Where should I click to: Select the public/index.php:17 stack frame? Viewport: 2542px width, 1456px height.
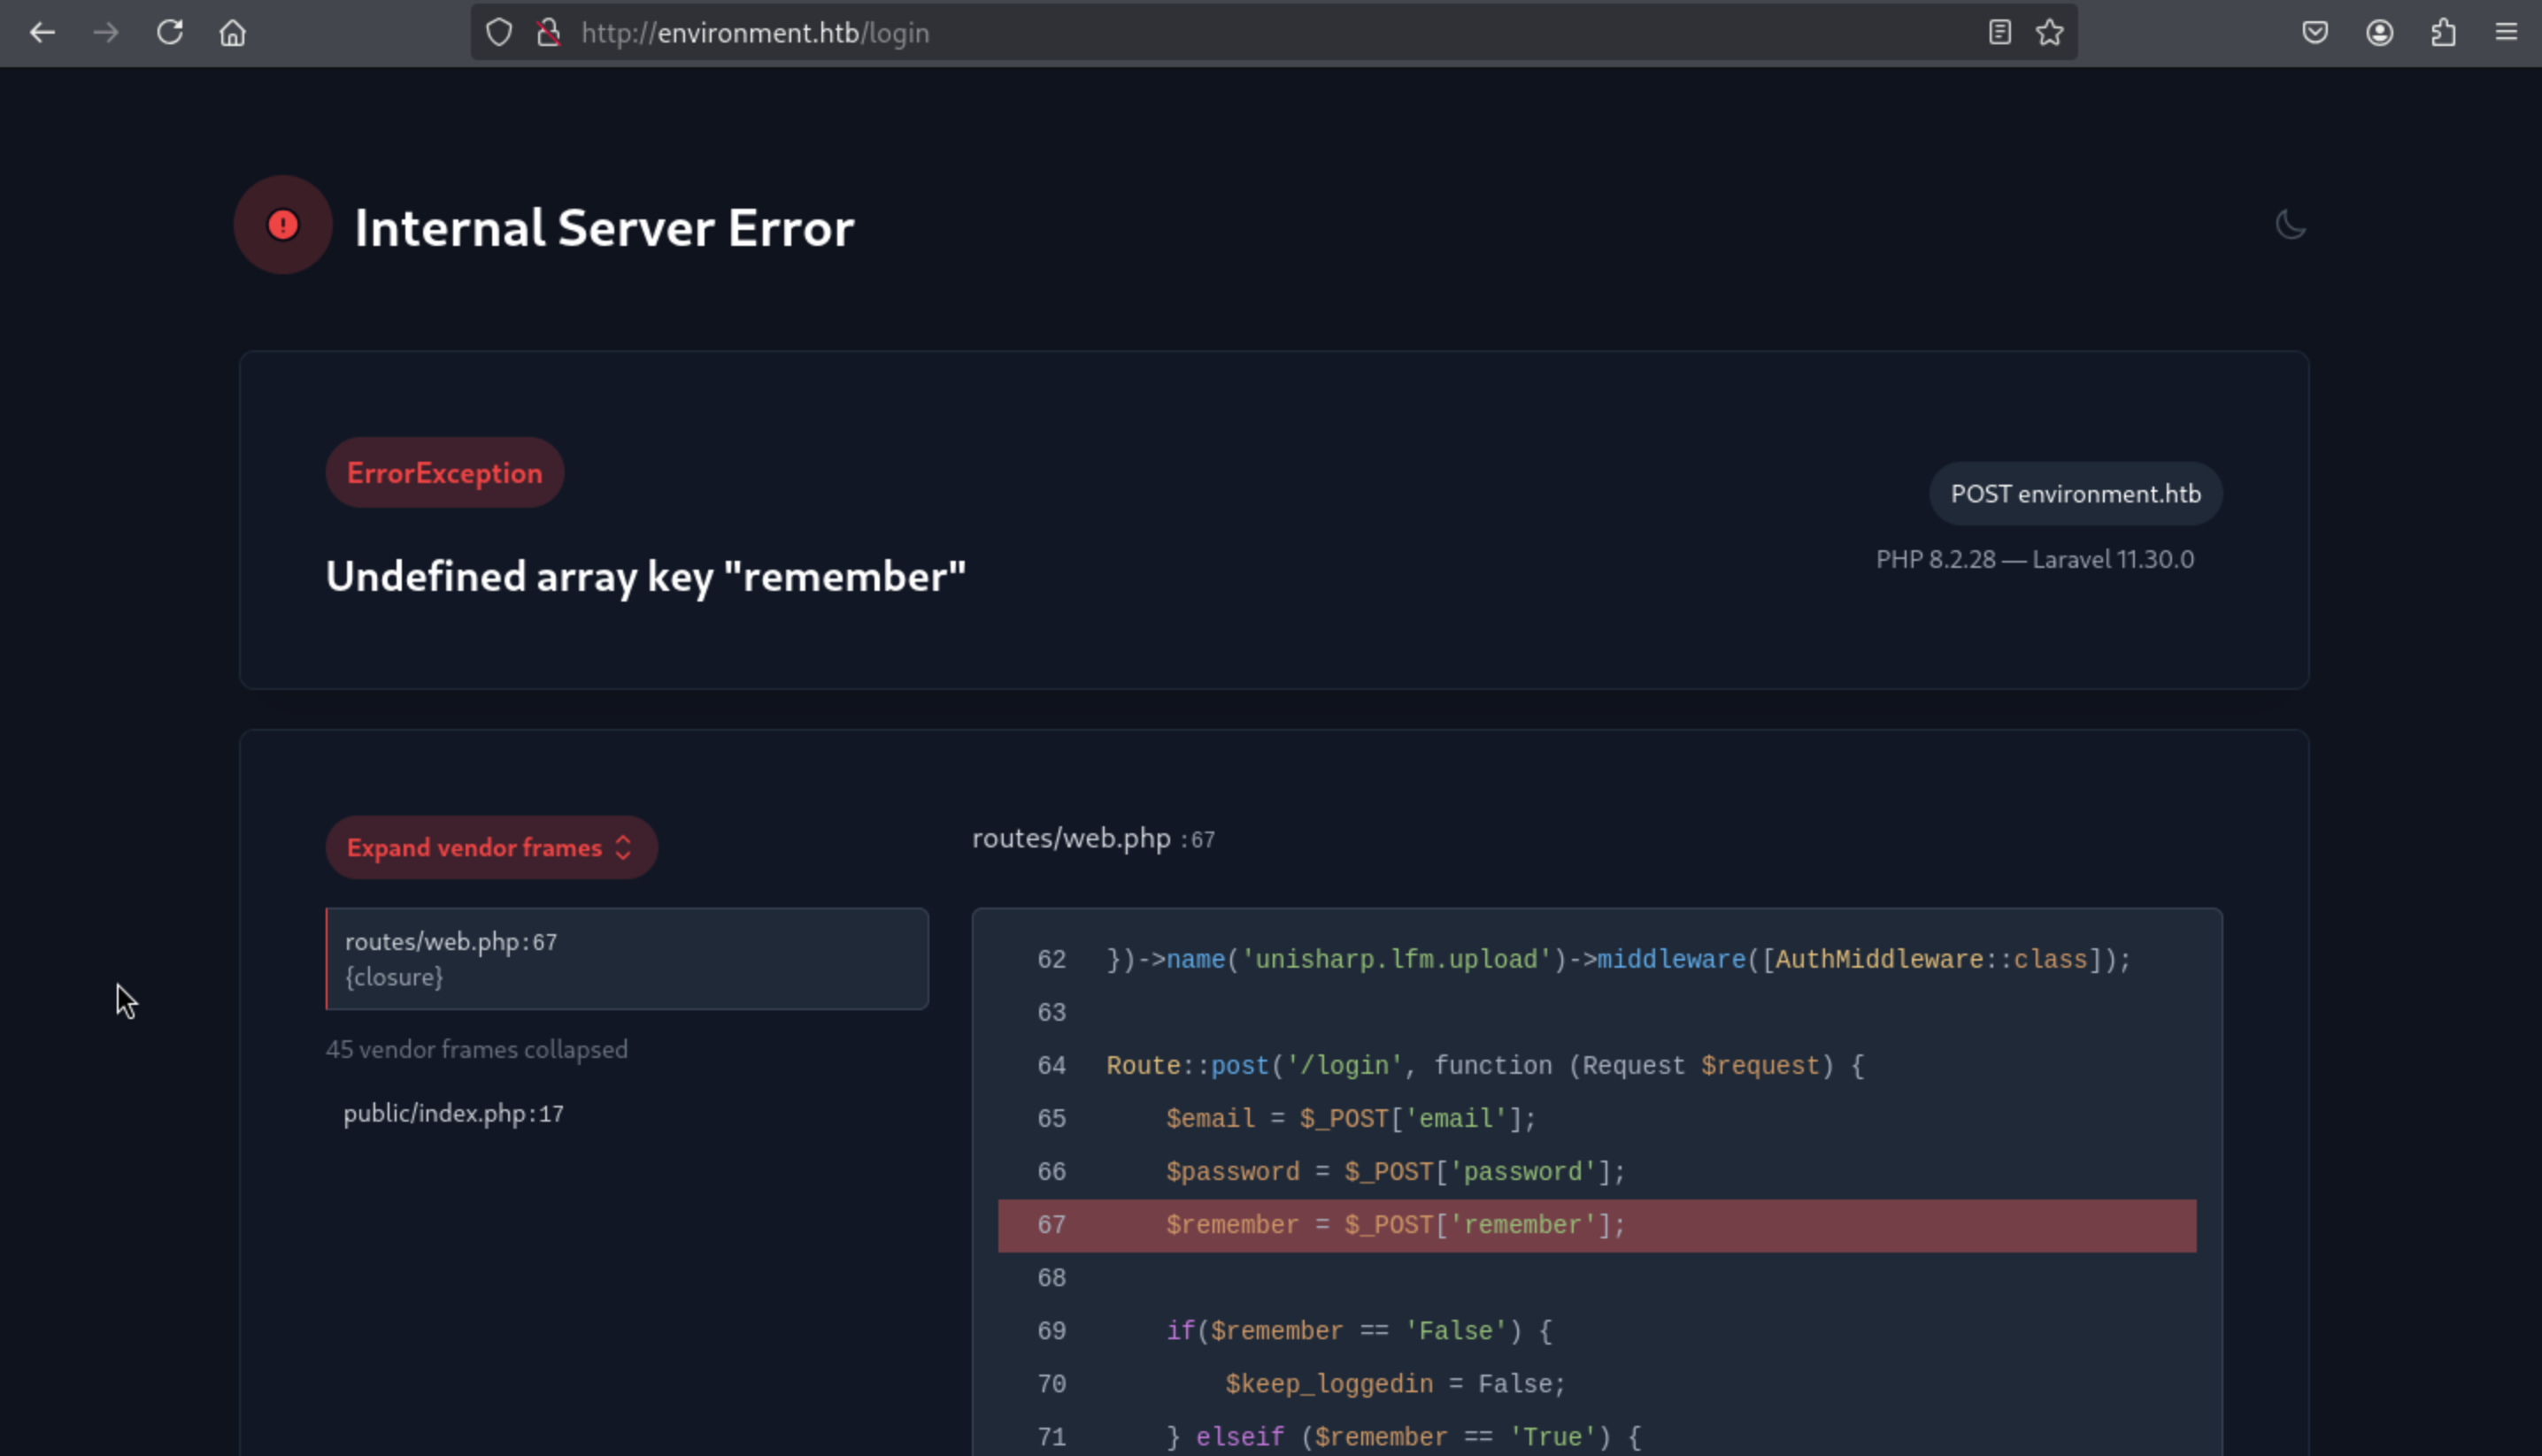[453, 1113]
